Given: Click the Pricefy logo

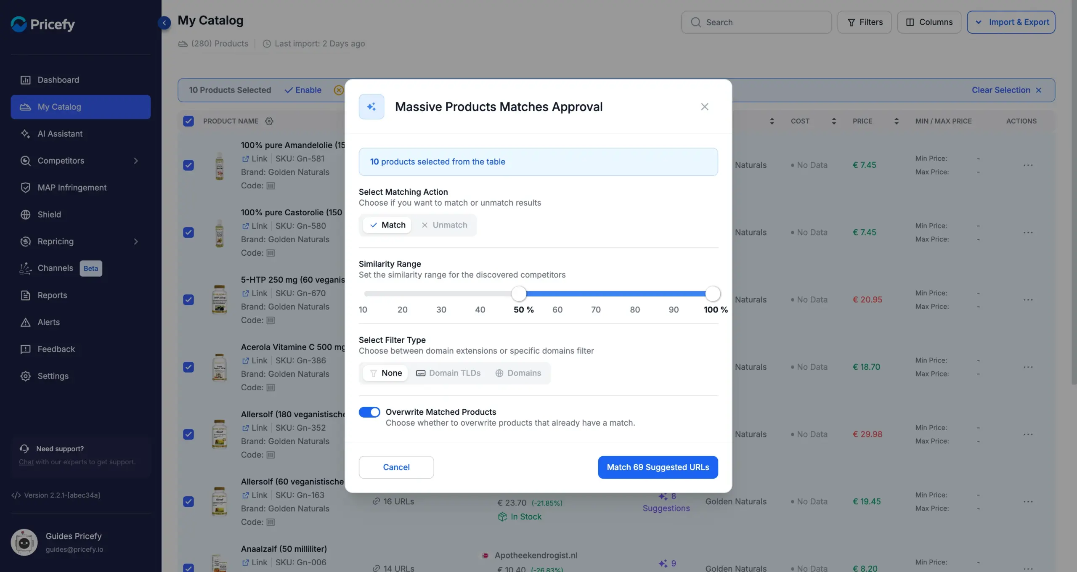Looking at the screenshot, I should [42, 24].
